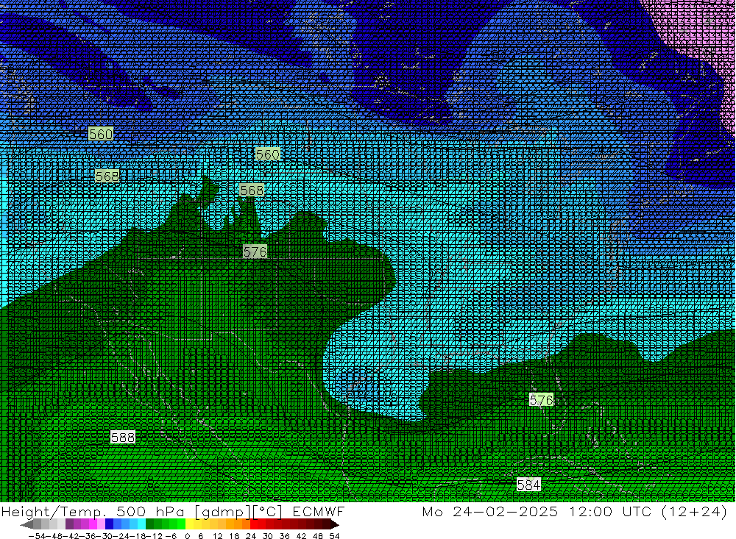Click the -54 legend scale value
736x539 pixels.
pyautogui.click(x=37, y=536)
